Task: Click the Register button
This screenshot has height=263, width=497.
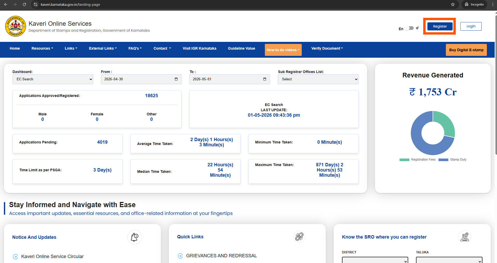Action: click(440, 26)
